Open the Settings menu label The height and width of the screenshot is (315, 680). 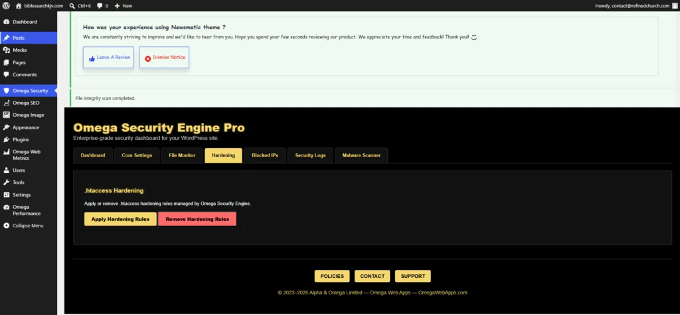(x=22, y=195)
